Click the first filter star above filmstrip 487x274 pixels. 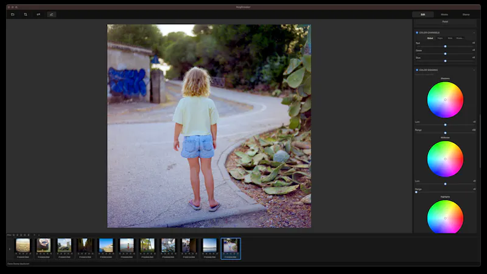[13, 235]
